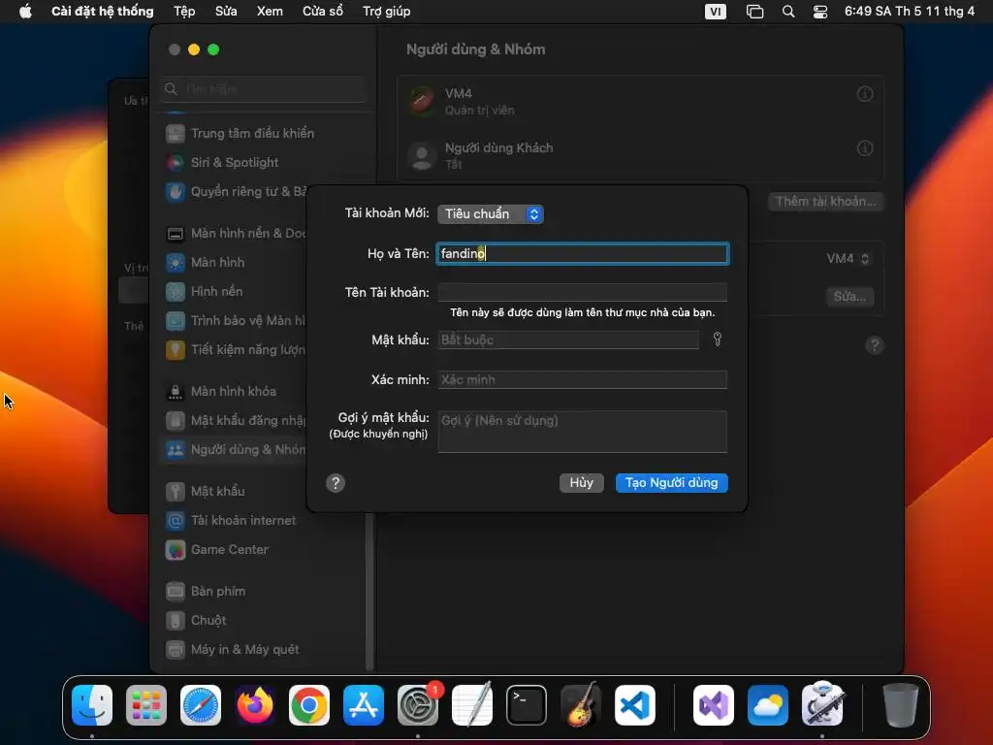
Task: Open help in the new account dialog
Action: 336,483
